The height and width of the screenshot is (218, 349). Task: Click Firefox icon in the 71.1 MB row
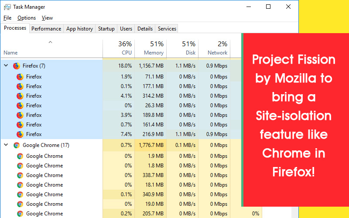(x=20, y=77)
